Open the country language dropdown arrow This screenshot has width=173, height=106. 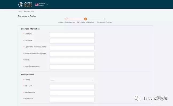[47, 5]
